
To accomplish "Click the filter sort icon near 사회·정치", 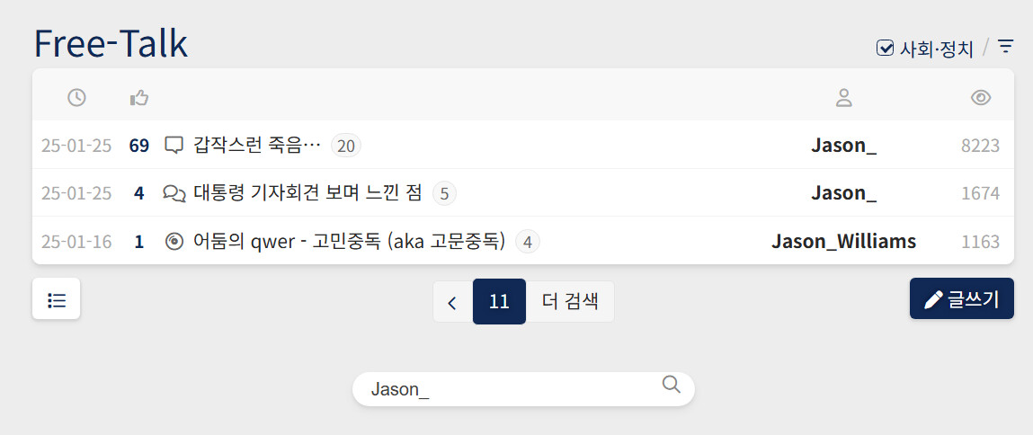I will (1006, 46).
